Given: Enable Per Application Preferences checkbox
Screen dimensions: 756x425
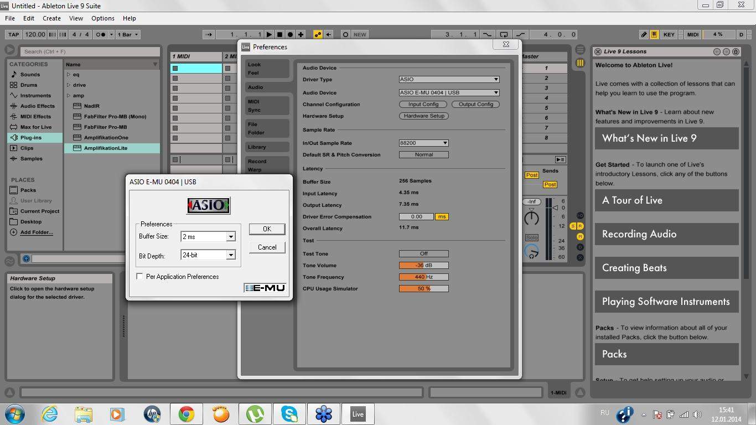Looking at the screenshot, I should [140, 277].
